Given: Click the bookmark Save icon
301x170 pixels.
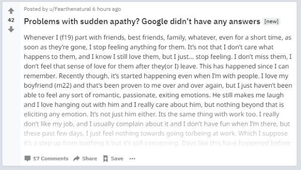Looking at the screenshot, I should click(x=105, y=158).
